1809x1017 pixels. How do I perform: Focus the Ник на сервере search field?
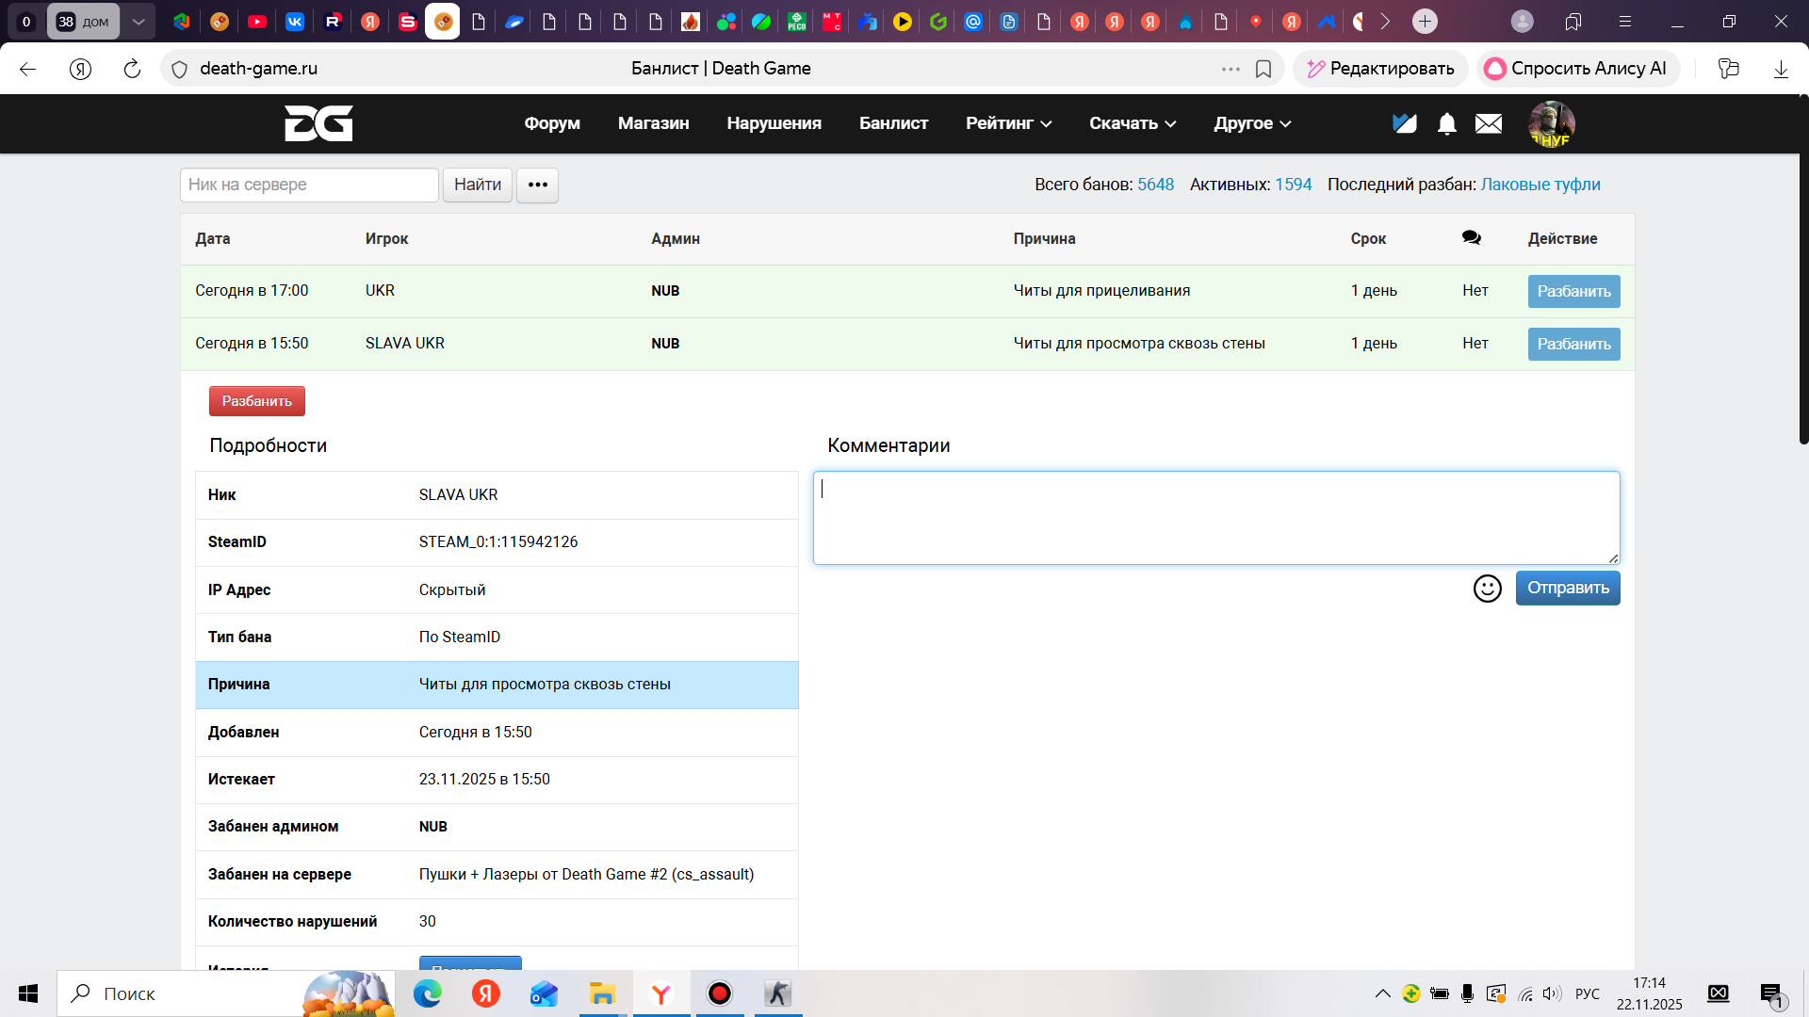coord(309,185)
